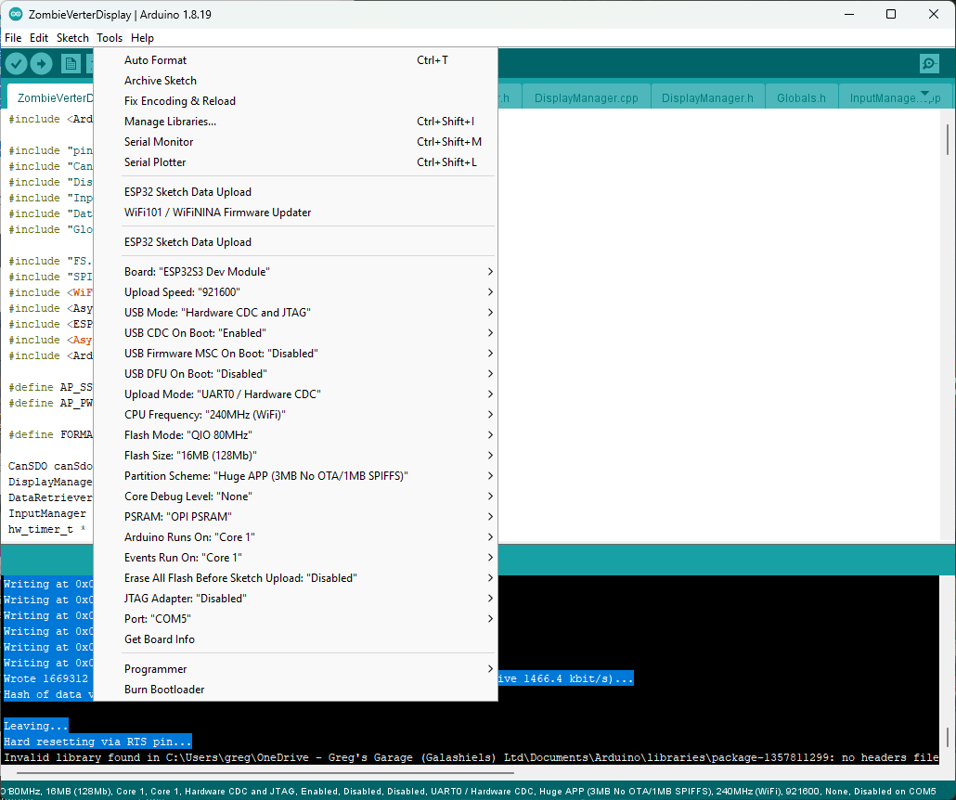Click the Verify sketch checkmark icon

click(x=17, y=63)
